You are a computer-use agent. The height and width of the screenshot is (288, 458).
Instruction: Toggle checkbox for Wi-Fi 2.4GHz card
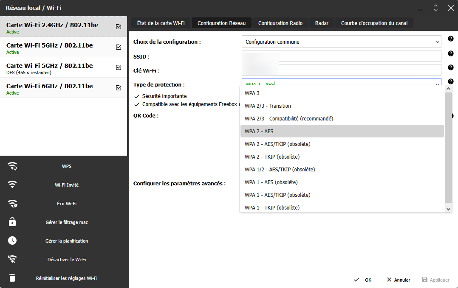point(119,27)
